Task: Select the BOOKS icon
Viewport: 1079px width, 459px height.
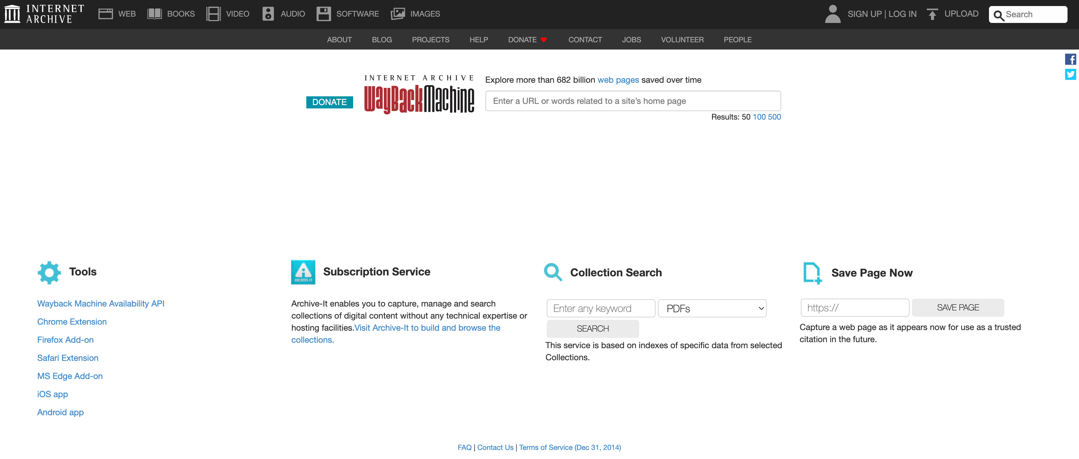Action: point(154,13)
